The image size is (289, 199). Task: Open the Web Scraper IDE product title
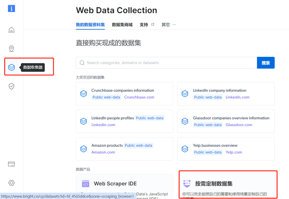pyautogui.click(x=115, y=184)
